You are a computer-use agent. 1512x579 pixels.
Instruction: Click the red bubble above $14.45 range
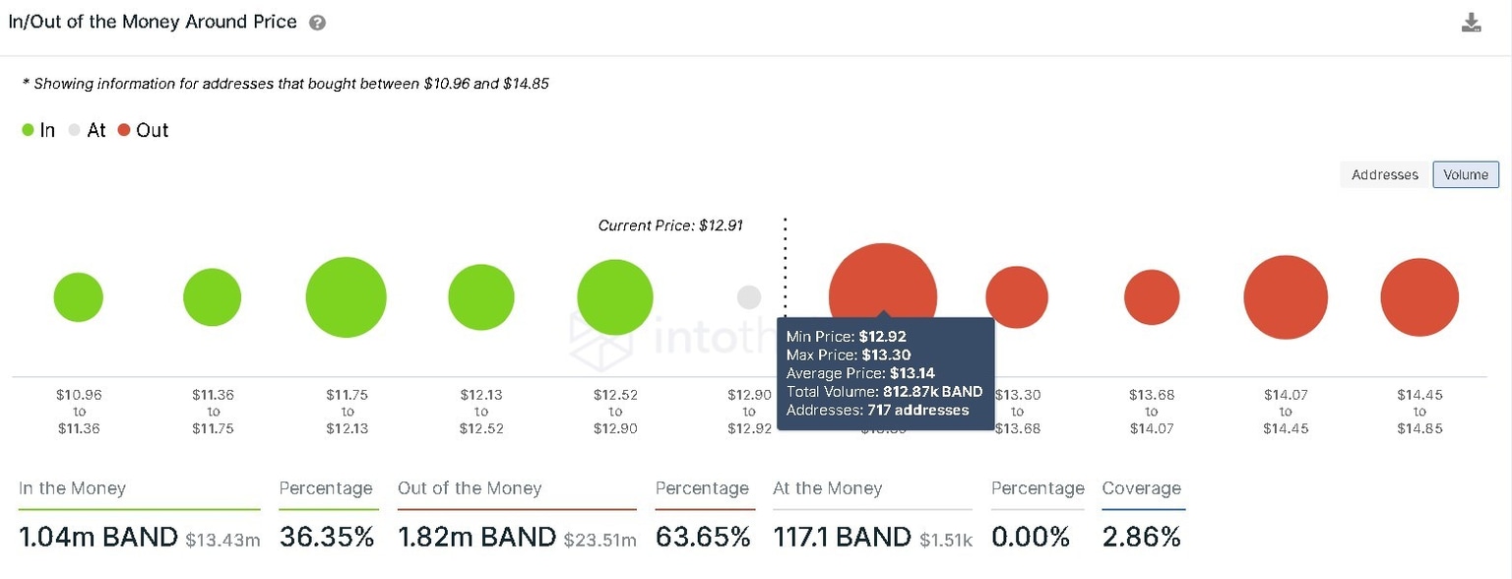[x=1418, y=296]
